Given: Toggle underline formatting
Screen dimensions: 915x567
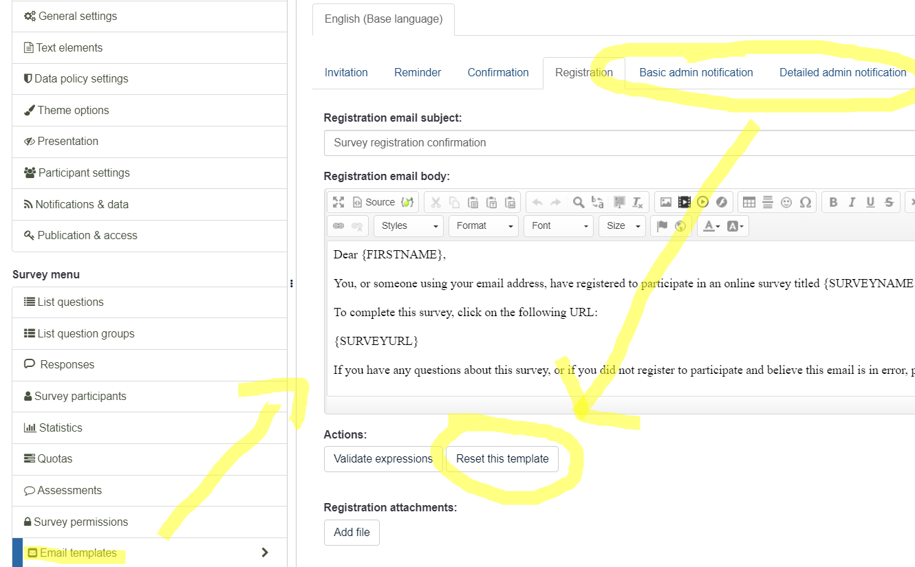Looking at the screenshot, I should [x=870, y=202].
